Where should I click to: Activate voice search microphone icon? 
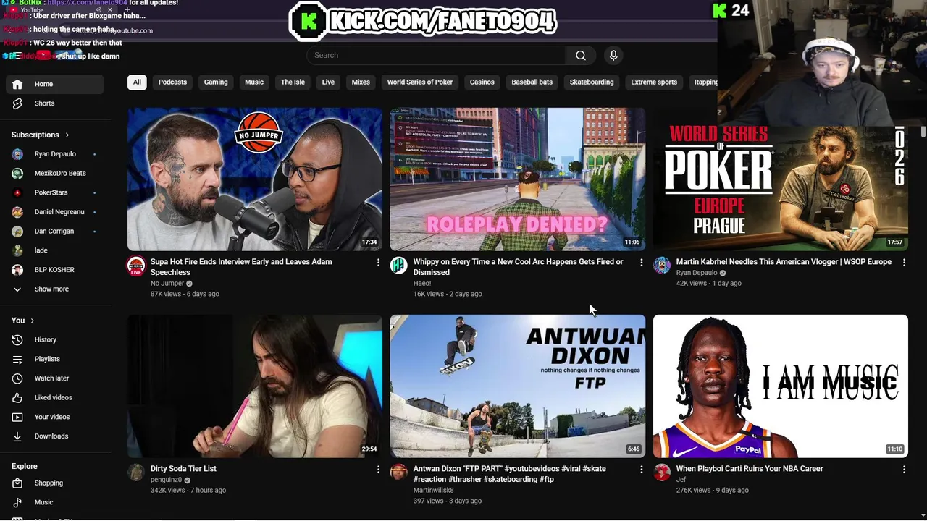point(613,55)
